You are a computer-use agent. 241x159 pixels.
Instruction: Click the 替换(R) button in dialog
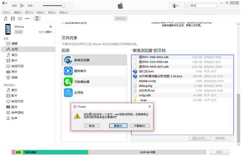click(x=118, y=126)
